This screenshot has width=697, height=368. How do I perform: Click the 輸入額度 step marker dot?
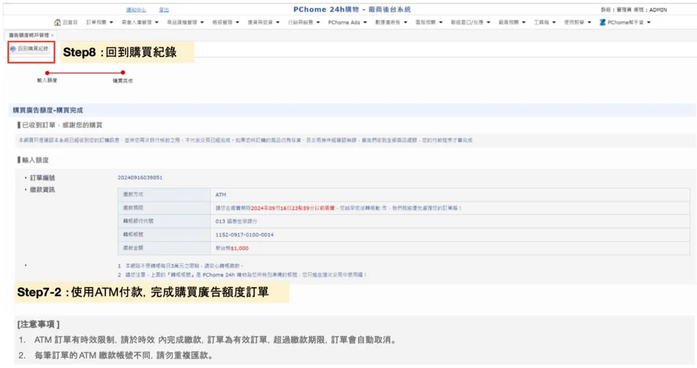(x=46, y=72)
